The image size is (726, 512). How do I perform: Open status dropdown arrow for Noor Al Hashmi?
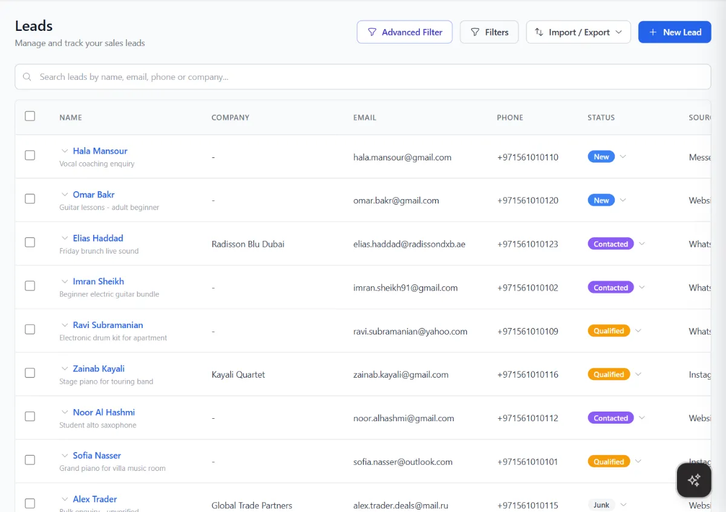[642, 418]
